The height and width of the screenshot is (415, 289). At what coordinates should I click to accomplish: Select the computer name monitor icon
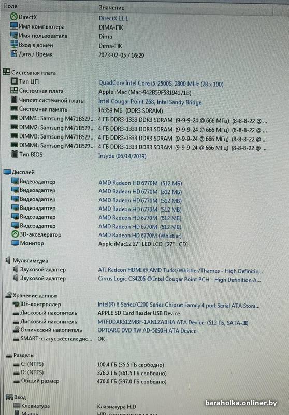14,26
